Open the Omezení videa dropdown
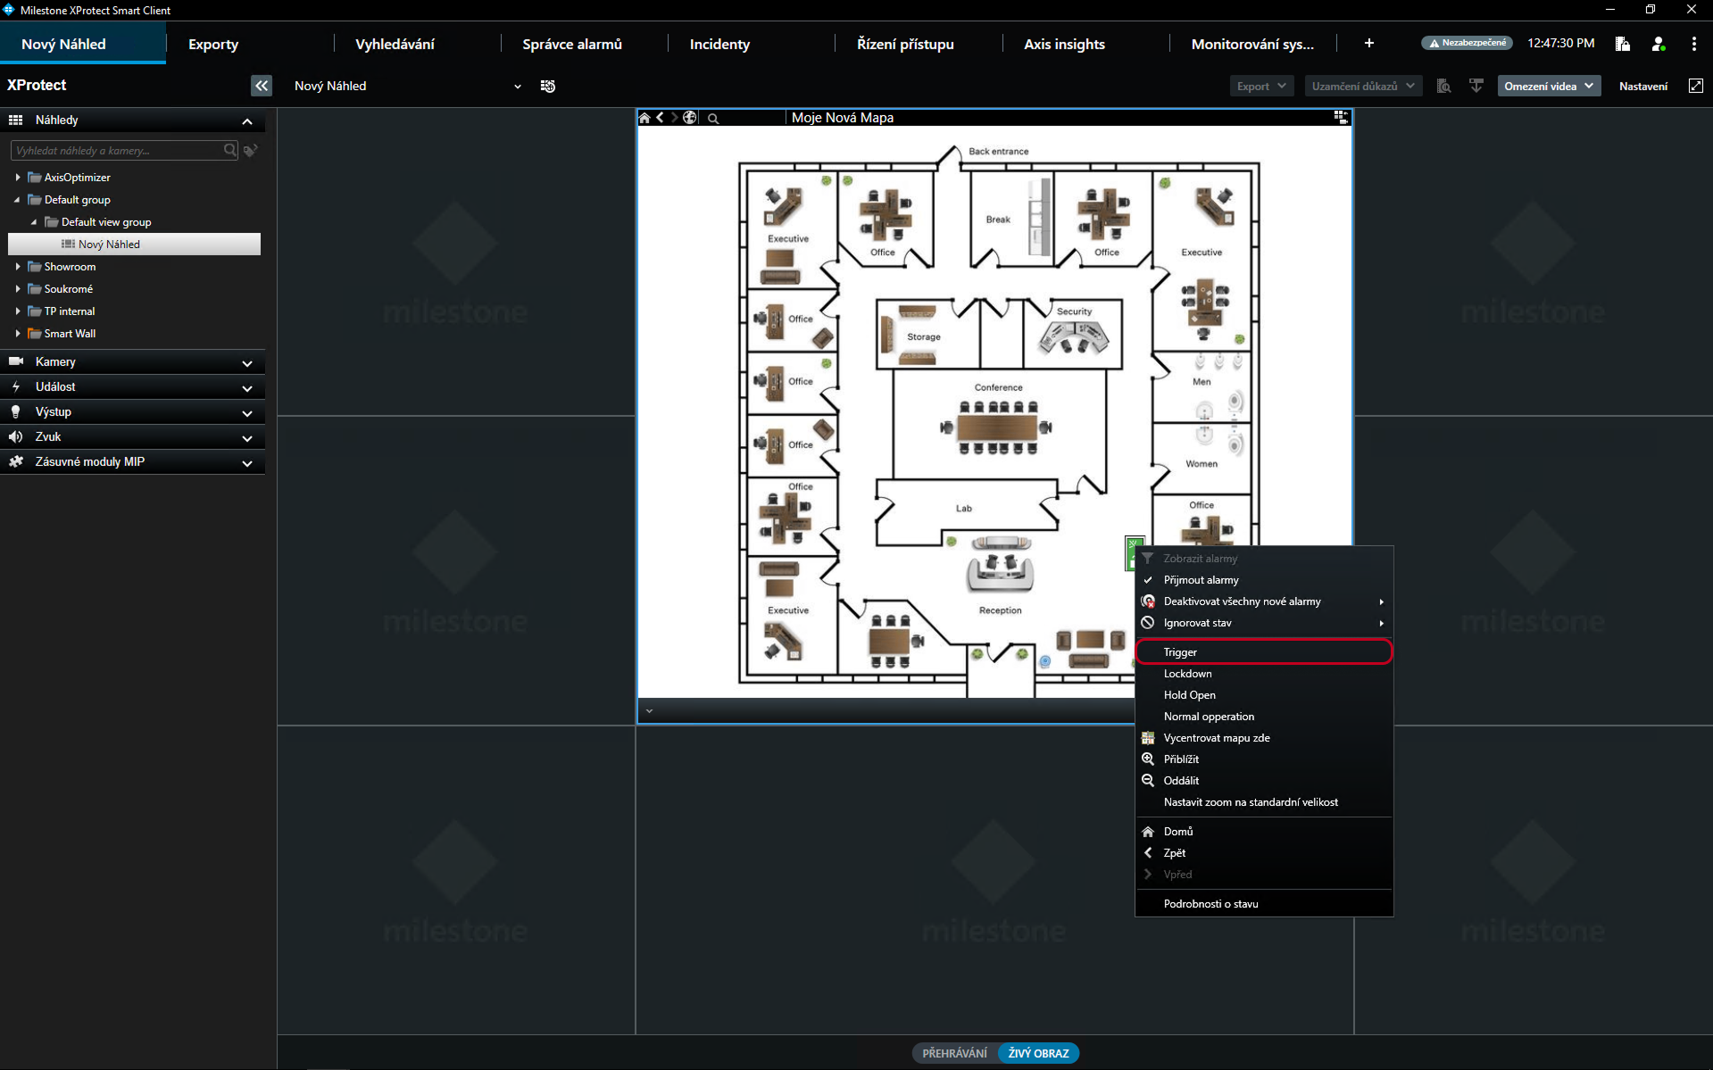This screenshot has width=1713, height=1070. (x=1549, y=86)
